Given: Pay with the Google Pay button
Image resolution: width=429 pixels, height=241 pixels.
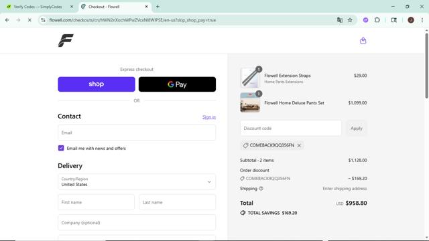Looking at the screenshot, I should (x=177, y=84).
